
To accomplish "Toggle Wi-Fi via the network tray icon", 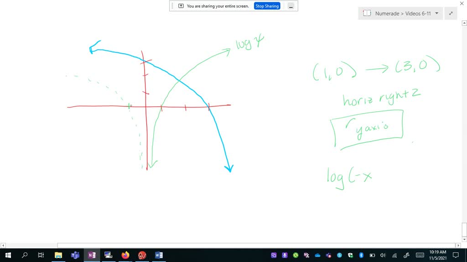I will tap(394, 255).
